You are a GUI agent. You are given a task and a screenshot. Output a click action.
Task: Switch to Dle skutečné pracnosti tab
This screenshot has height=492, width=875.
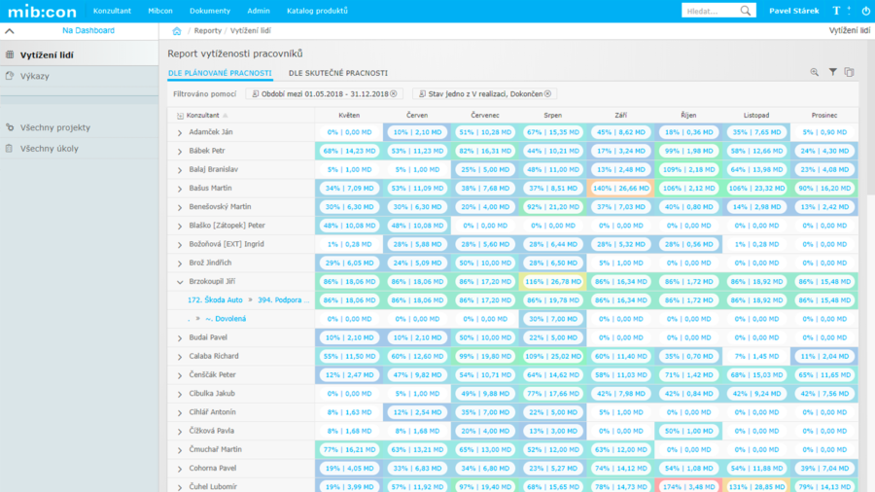click(337, 73)
